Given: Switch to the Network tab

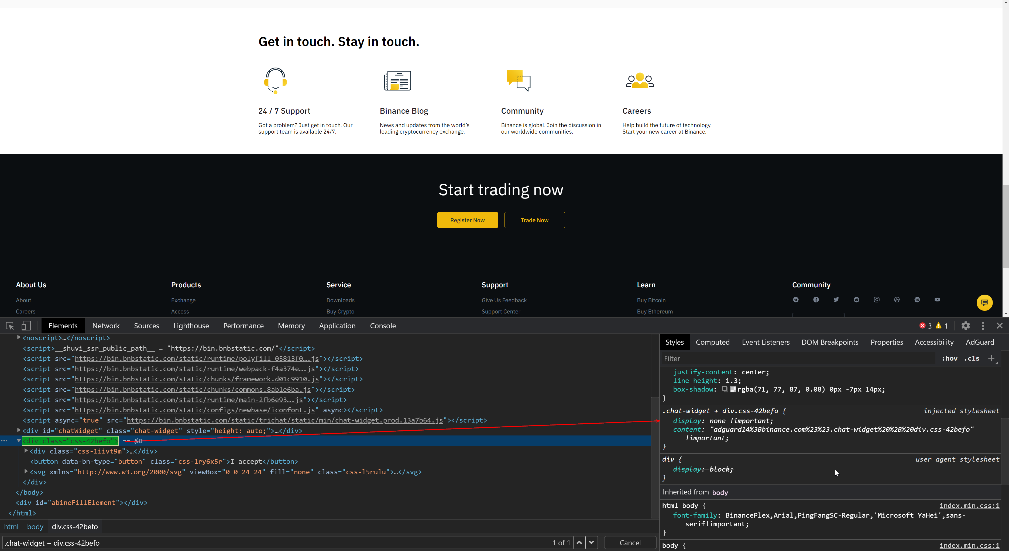Looking at the screenshot, I should click(x=106, y=326).
